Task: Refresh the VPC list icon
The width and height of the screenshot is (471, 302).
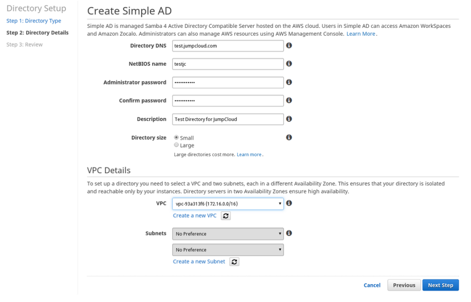Action: [226, 216]
